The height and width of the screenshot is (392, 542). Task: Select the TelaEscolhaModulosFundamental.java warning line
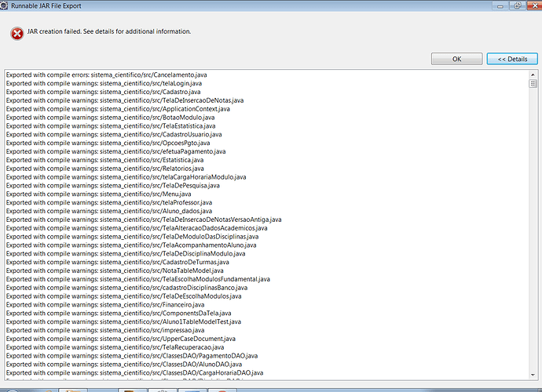click(138, 279)
